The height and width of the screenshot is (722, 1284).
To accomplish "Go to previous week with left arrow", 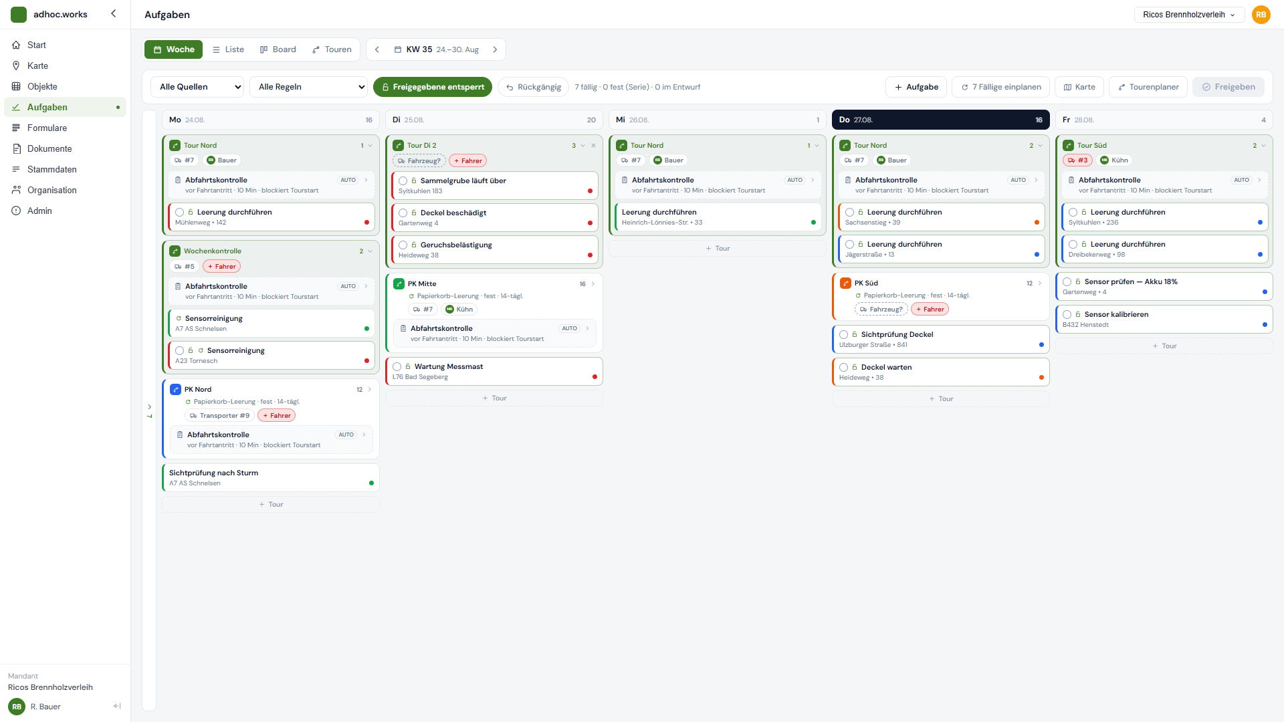I will coord(377,49).
